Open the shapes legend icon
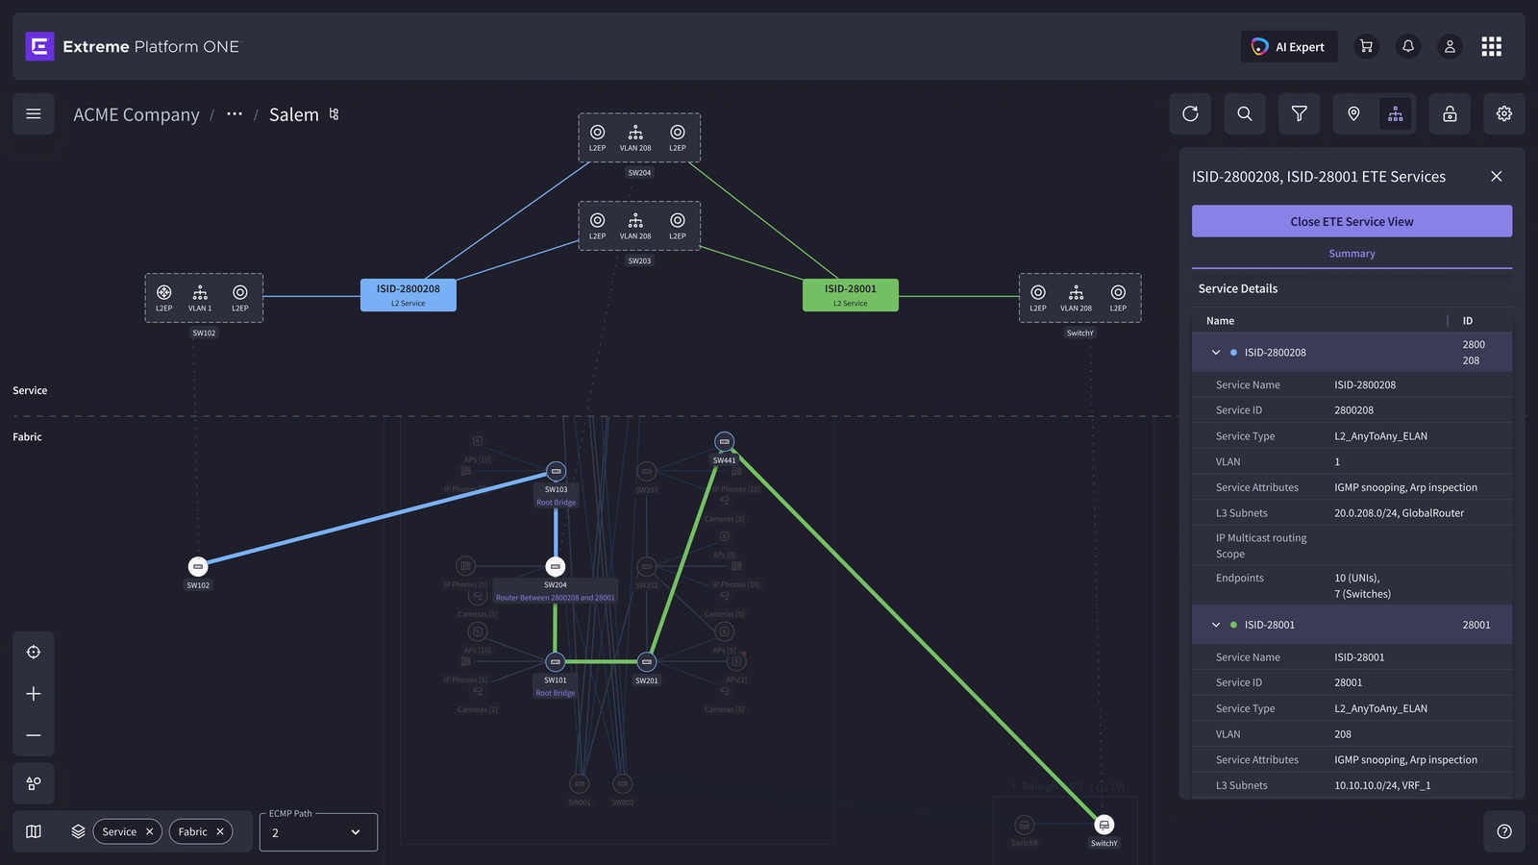1538x865 pixels. tap(34, 783)
